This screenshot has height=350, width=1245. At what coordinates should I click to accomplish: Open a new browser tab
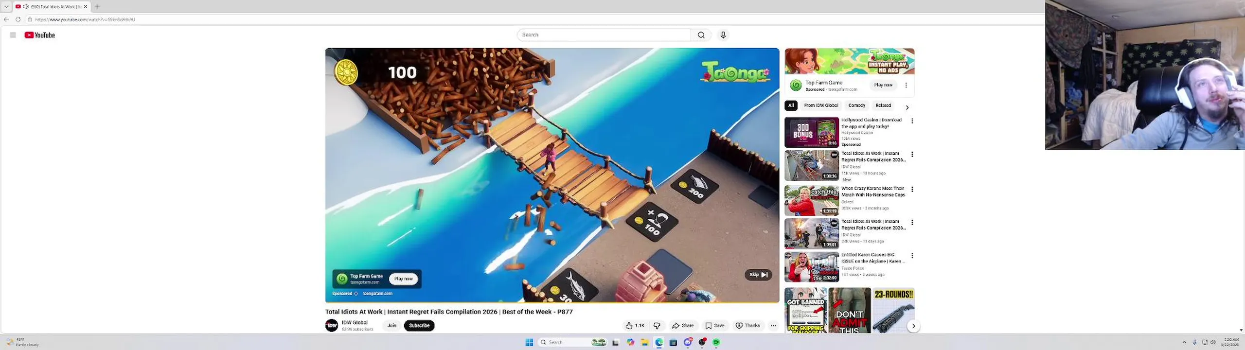pyautogui.click(x=97, y=6)
